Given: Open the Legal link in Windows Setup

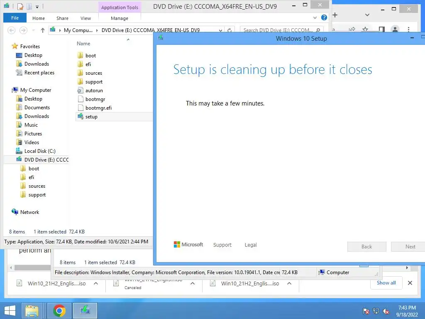Looking at the screenshot, I should [x=251, y=245].
